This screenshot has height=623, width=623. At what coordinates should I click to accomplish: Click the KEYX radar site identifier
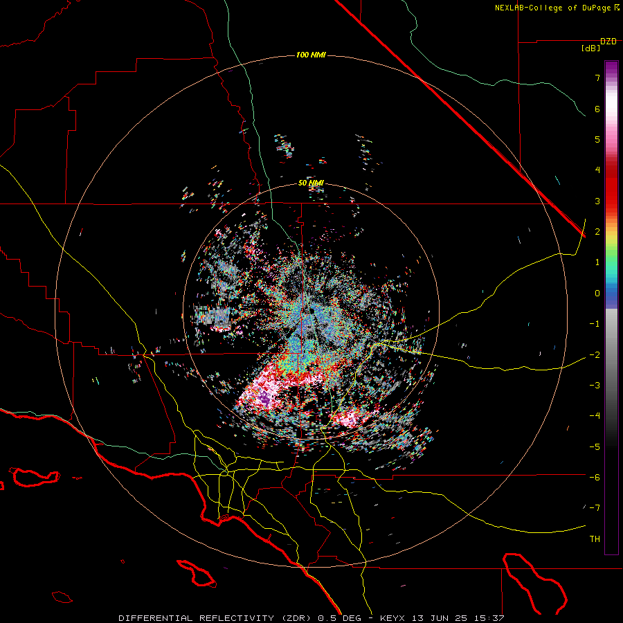tap(392, 618)
